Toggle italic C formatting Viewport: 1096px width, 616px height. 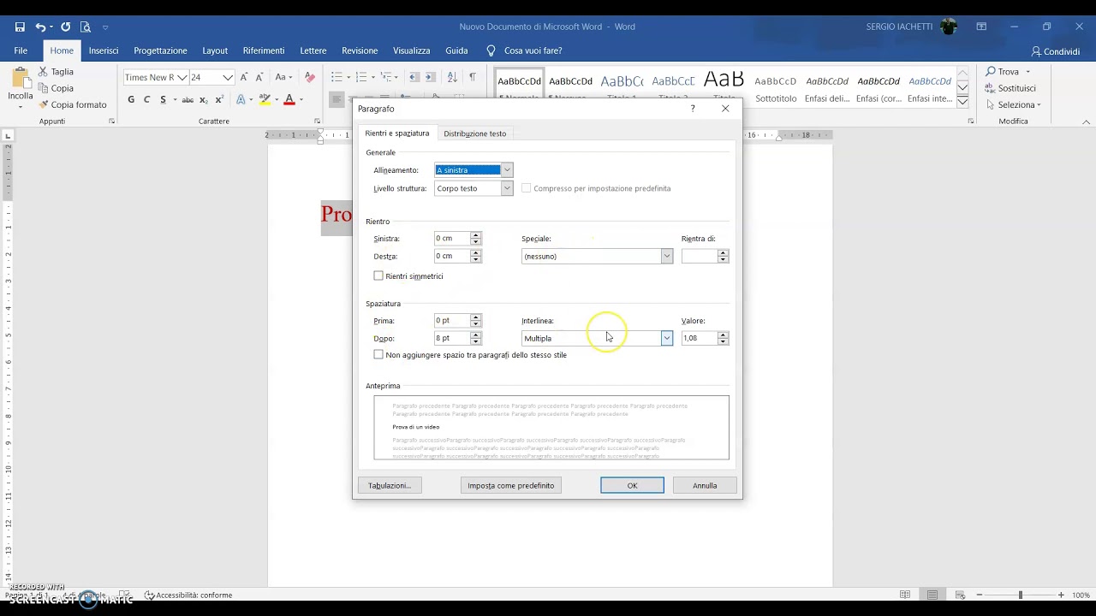(146, 100)
